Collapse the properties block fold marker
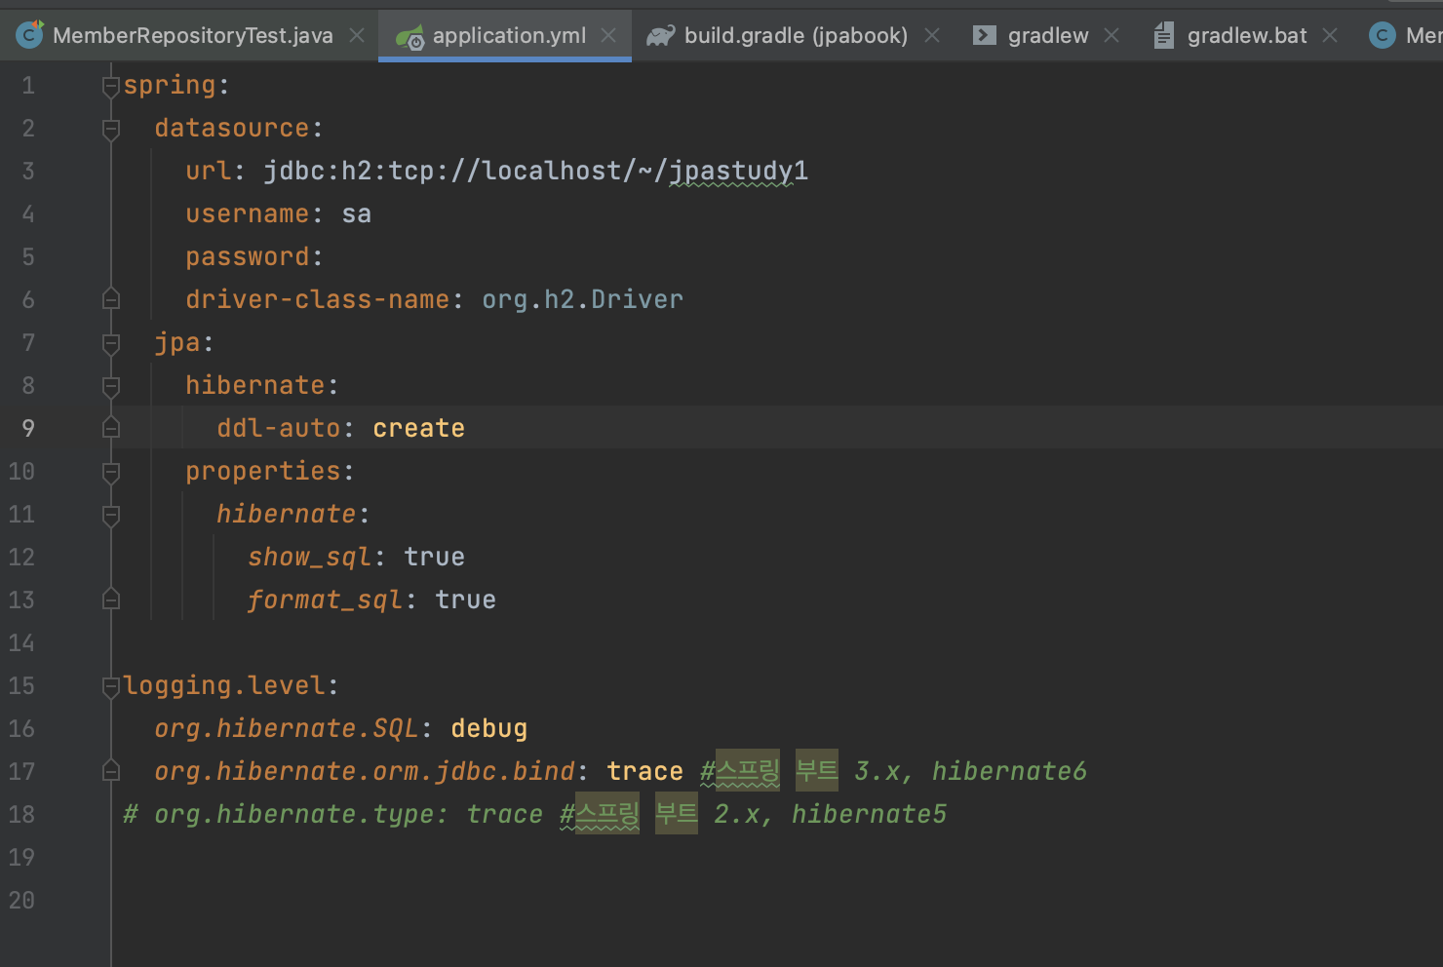The image size is (1443, 967). coord(111,472)
